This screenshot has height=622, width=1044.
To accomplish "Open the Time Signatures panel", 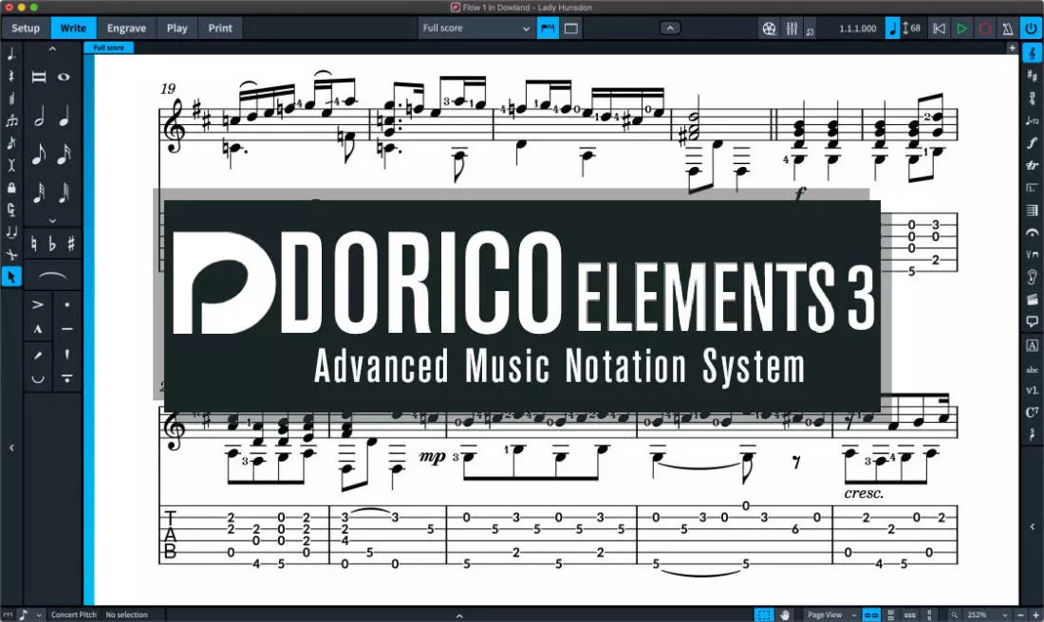I will click(x=1032, y=98).
